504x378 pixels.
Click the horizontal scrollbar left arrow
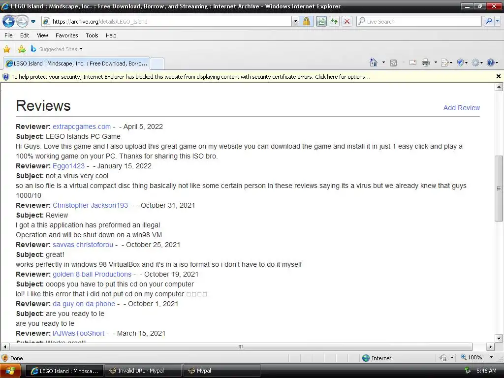point(5,347)
